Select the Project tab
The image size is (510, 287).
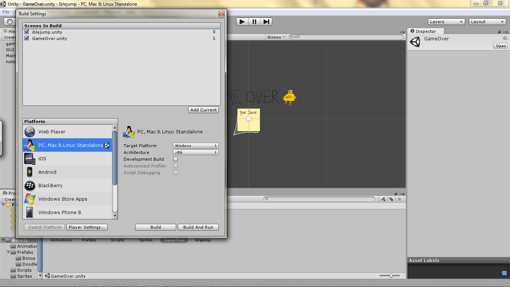click(x=9, y=193)
